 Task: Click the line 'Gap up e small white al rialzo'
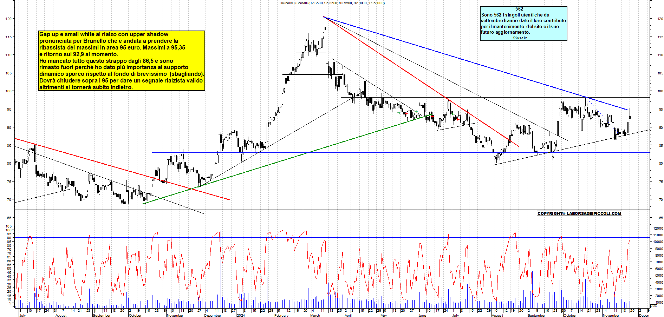pos(104,34)
